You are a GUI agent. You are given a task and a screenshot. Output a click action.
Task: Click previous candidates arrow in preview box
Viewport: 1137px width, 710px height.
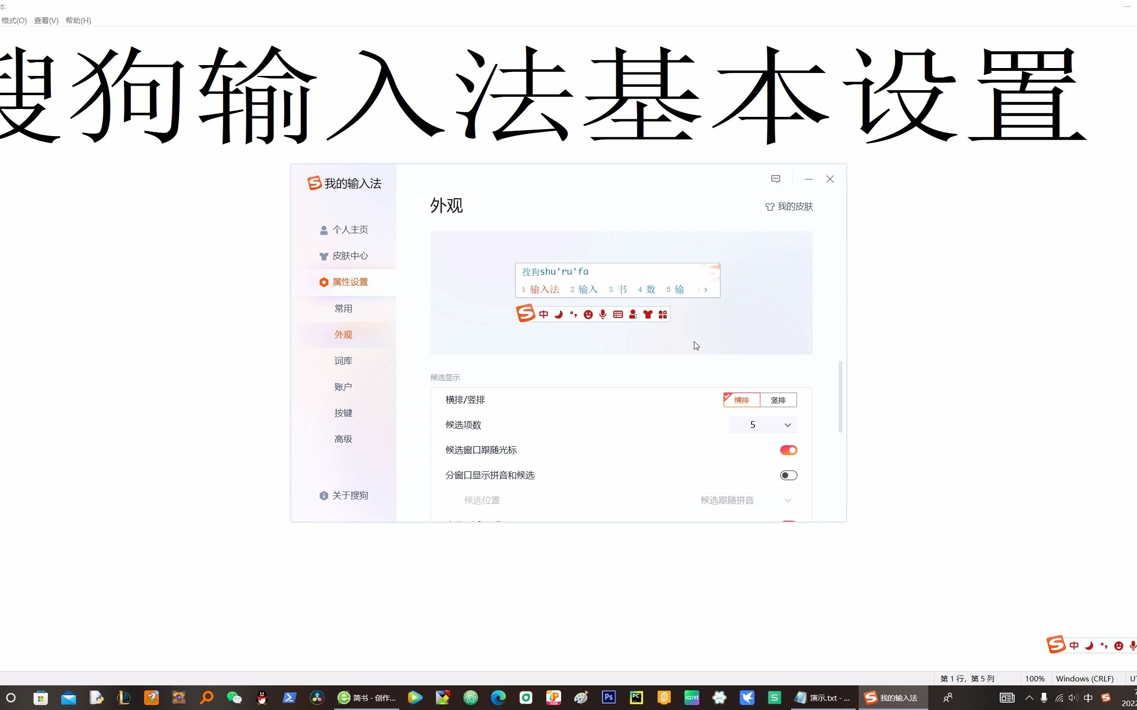point(699,290)
